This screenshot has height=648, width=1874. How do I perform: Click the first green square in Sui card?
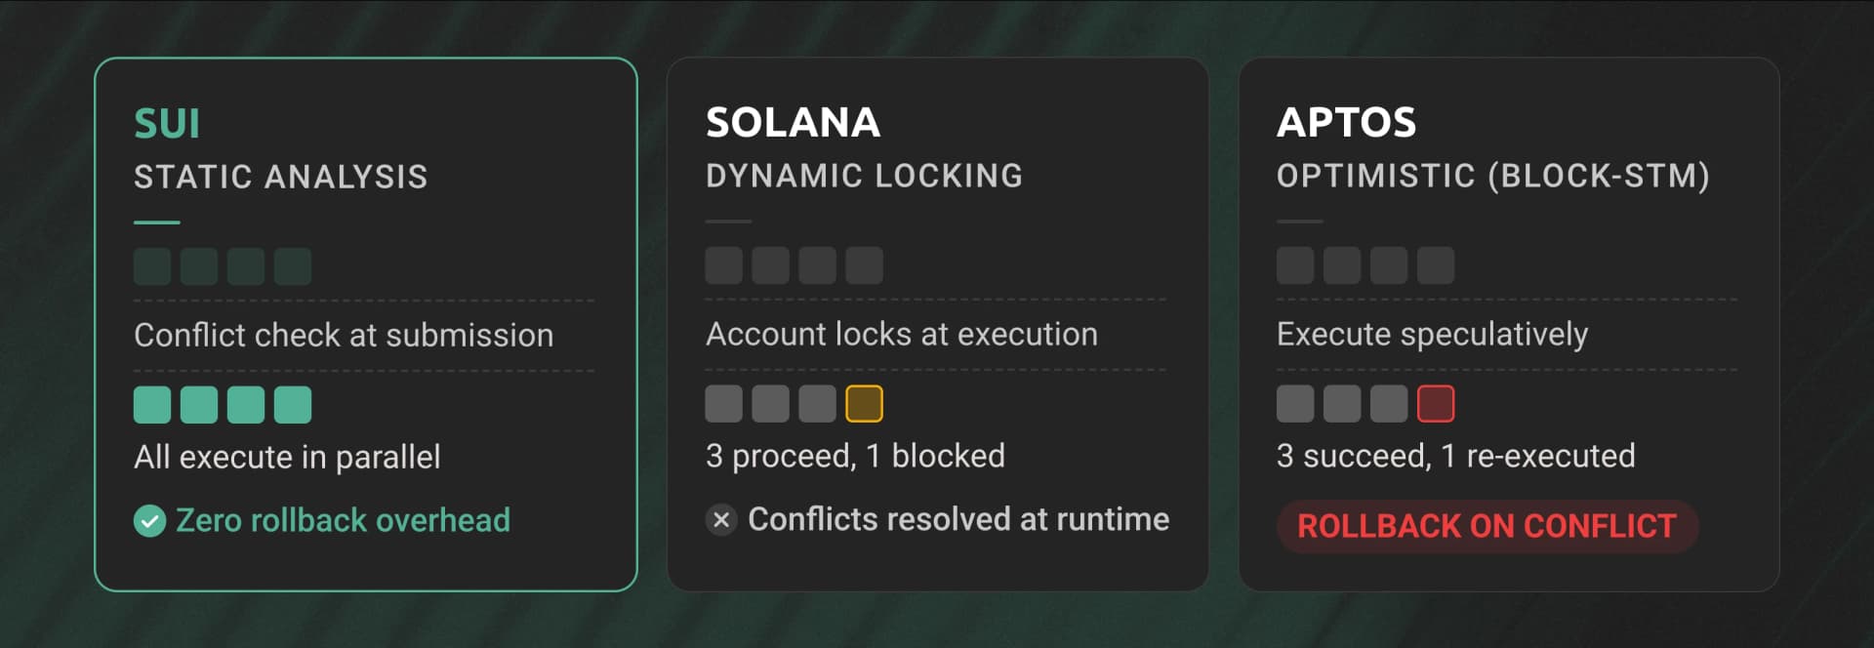(x=152, y=405)
